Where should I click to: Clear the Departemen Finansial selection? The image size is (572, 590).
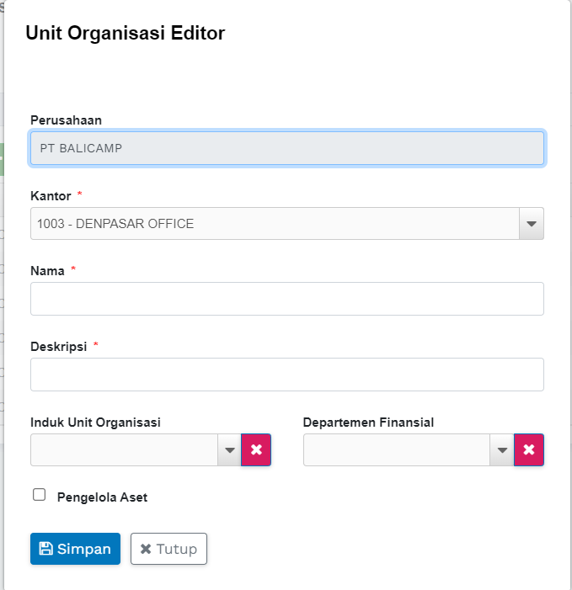pyautogui.click(x=529, y=450)
